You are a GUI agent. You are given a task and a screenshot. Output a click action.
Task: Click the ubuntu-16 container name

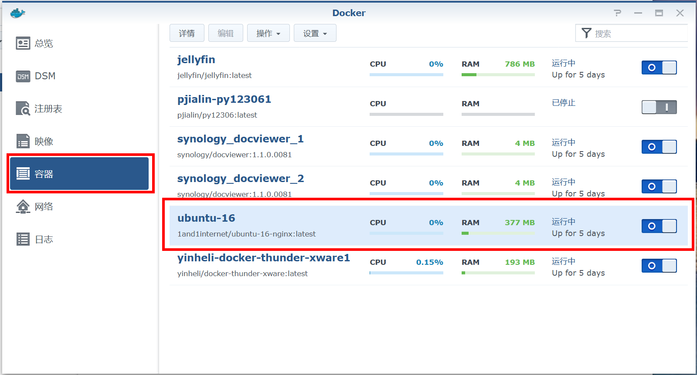click(x=206, y=218)
